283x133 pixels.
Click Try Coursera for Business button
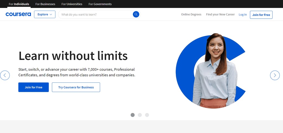(76, 87)
